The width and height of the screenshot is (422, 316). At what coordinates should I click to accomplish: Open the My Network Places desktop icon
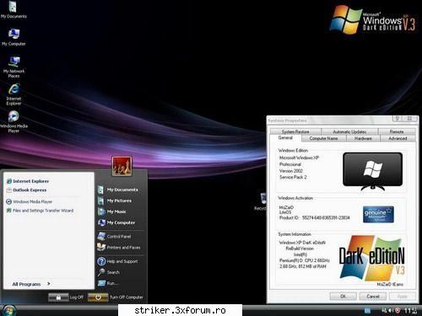14,67
